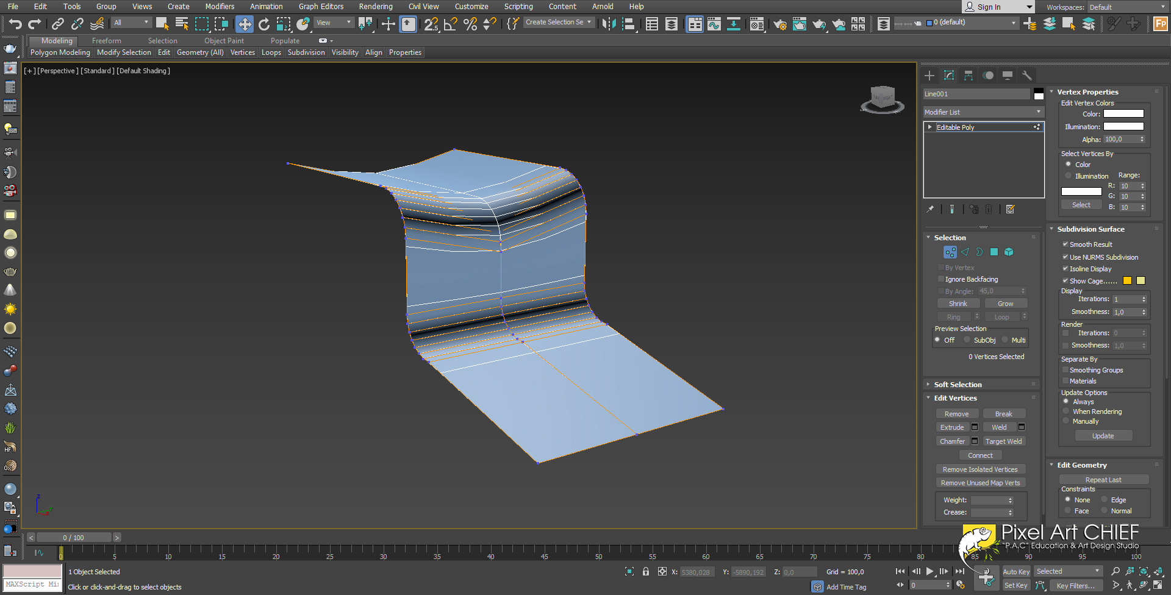Screen dimensions: 1171x595
Task: Expand the Soft Selection rollout
Action: point(958,385)
